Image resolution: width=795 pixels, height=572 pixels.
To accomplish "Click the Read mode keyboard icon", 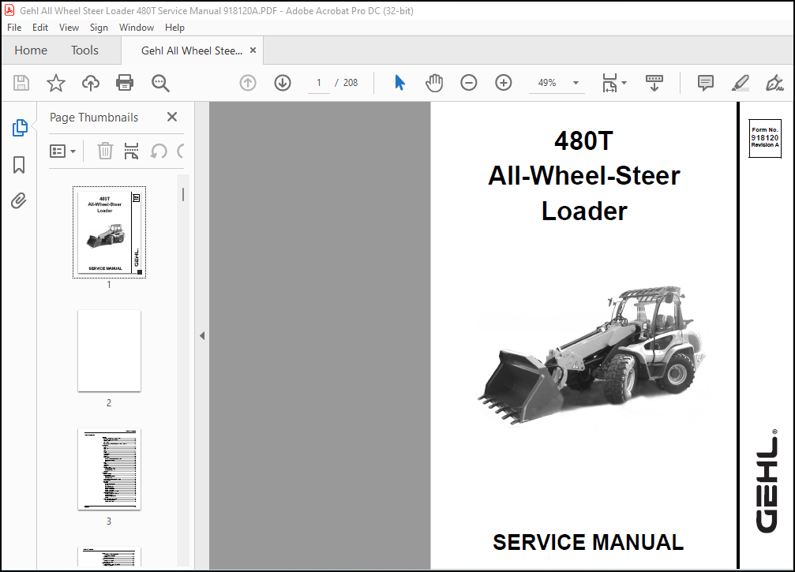I will [654, 83].
